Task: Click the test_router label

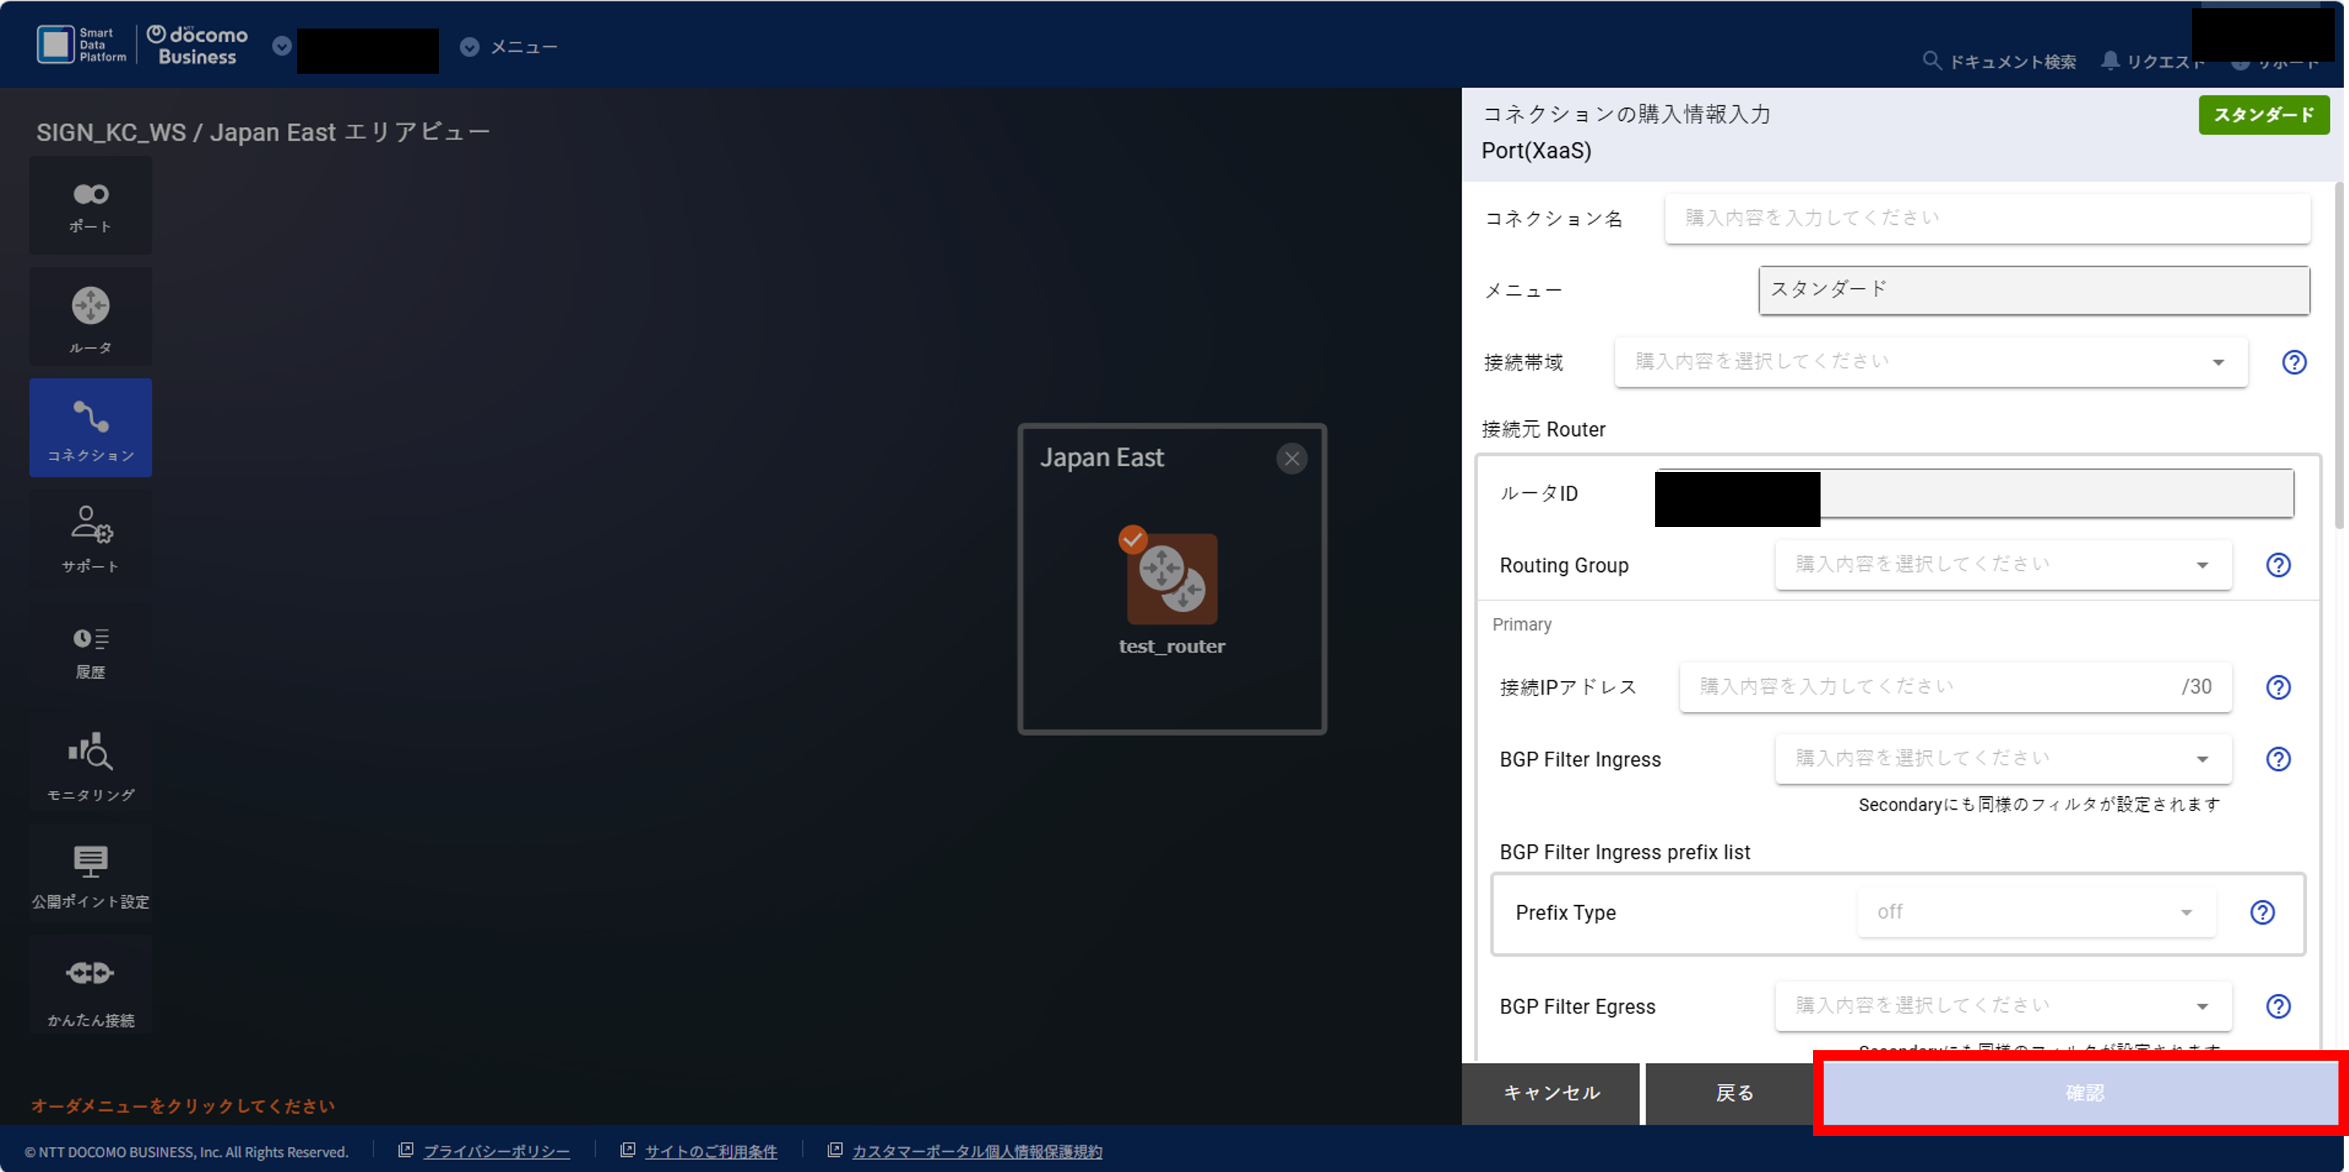Action: [1172, 646]
